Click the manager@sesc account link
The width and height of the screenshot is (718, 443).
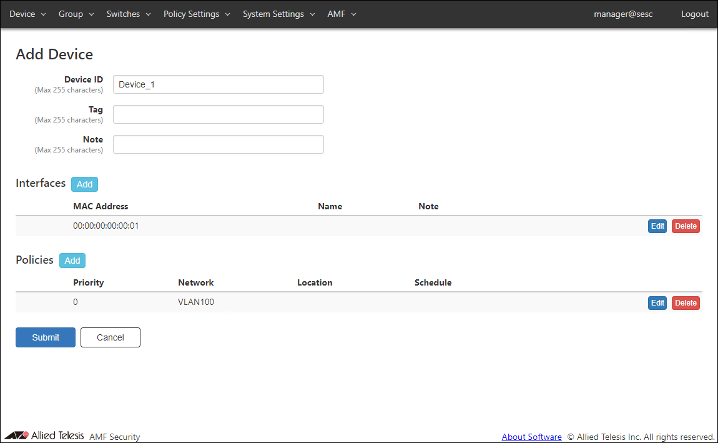coord(623,14)
